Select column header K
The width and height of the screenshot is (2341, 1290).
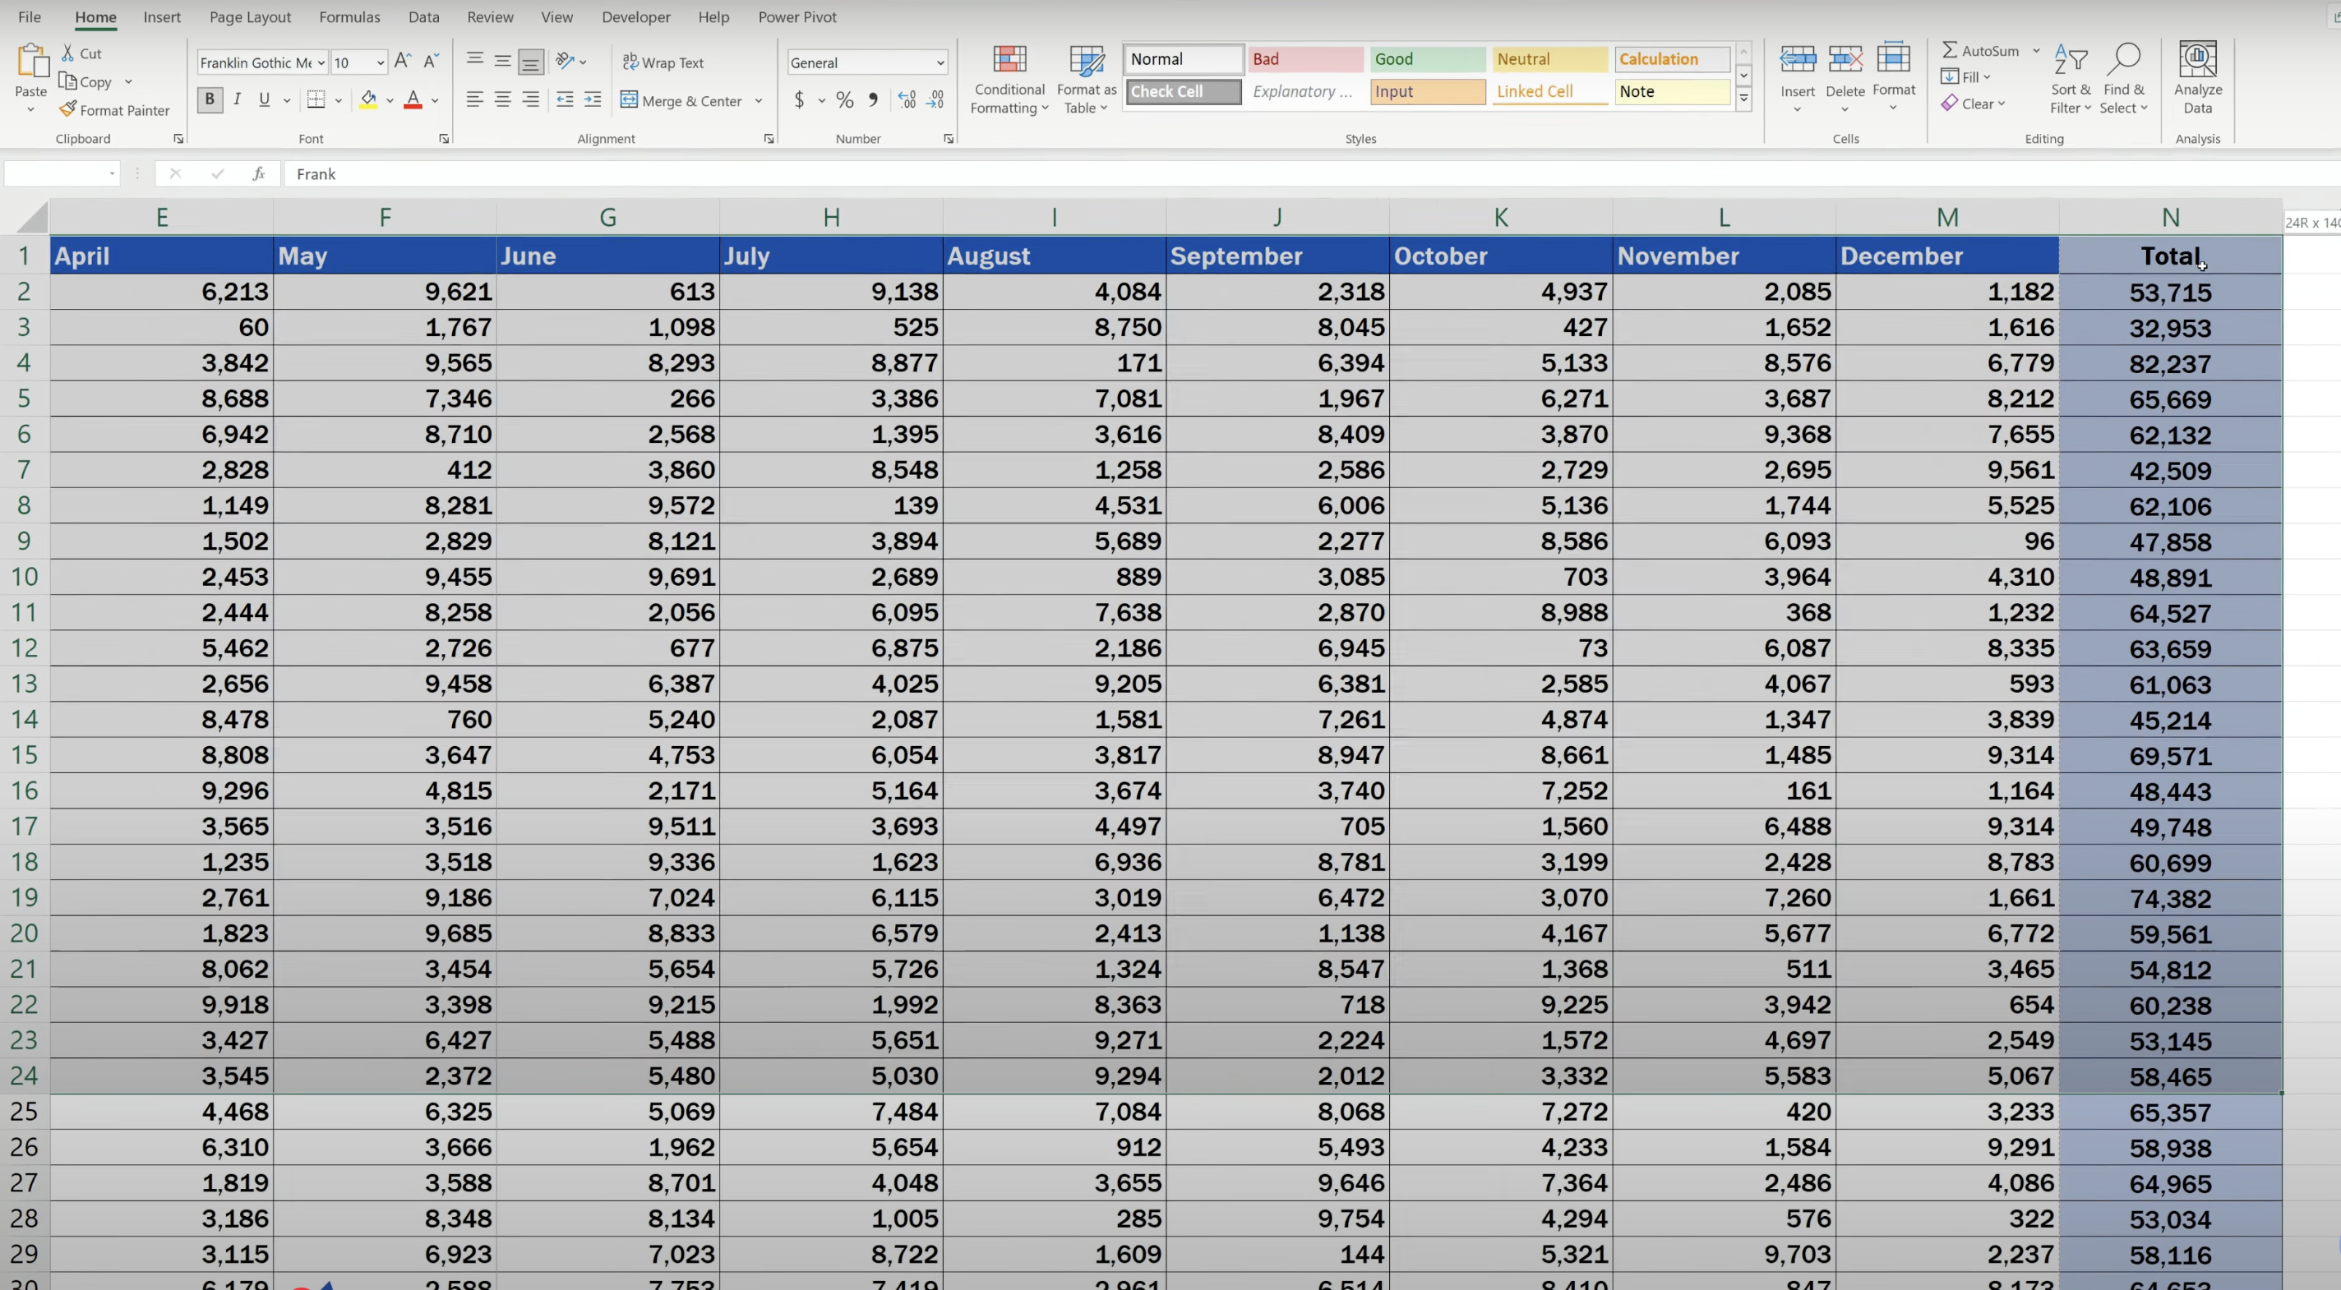1500,218
